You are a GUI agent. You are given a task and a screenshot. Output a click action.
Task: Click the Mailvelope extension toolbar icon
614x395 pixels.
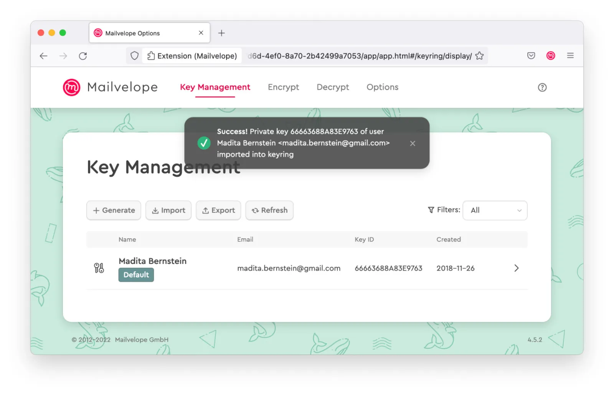[x=550, y=56]
